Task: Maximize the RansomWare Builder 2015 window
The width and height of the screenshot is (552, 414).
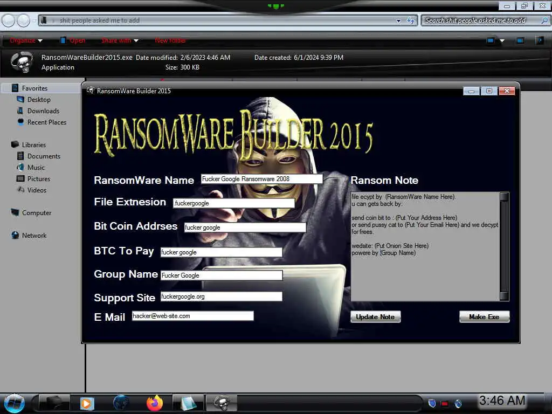Action: coord(488,91)
